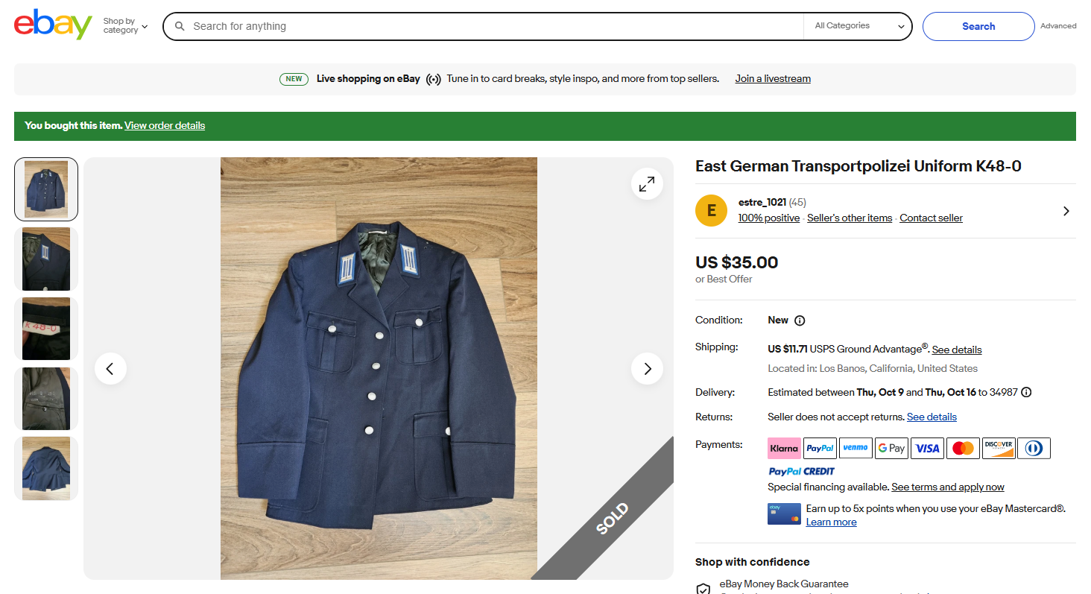The width and height of the screenshot is (1091, 594).
Task: Open View order details link
Action: tap(165, 126)
